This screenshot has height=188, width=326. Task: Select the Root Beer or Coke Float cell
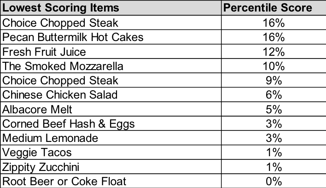click(x=111, y=181)
